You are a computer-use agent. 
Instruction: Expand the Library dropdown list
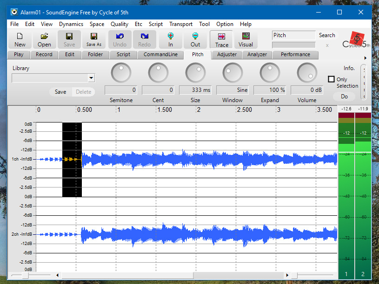pyautogui.click(x=91, y=78)
